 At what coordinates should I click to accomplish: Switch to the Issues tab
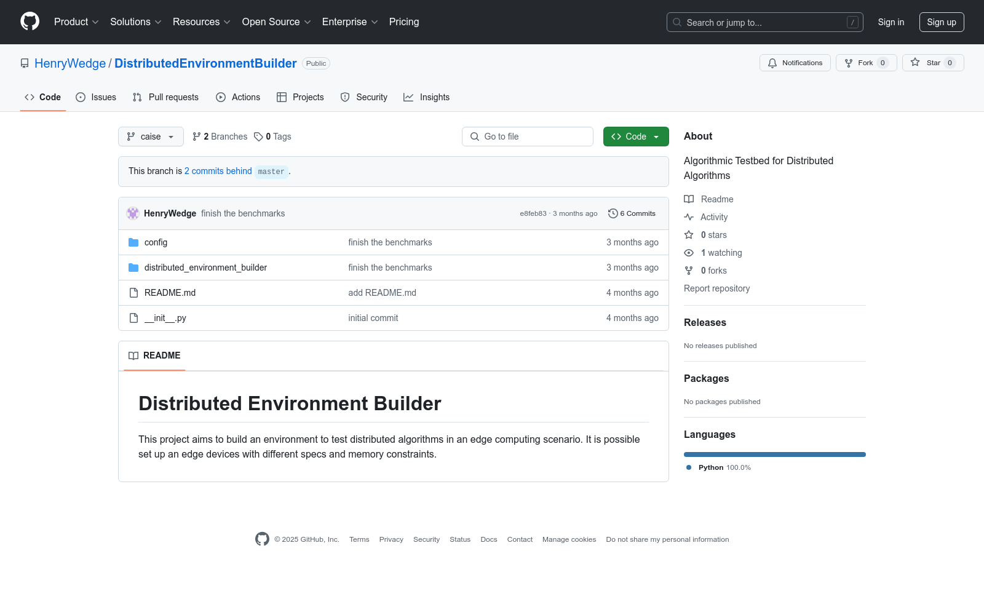[96, 97]
